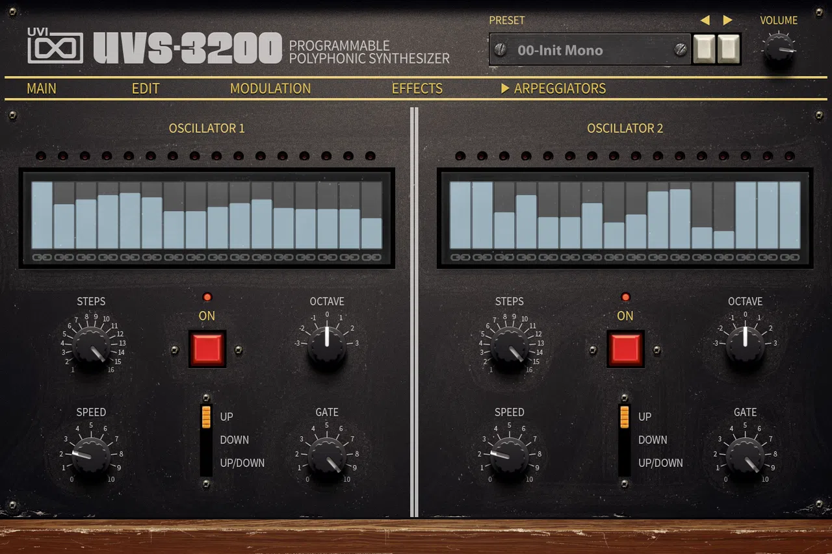Viewport: 832px width, 554px height.
Task: Go to next preset with right arrow
Action: pyautogui.click(x=727, y=20)
